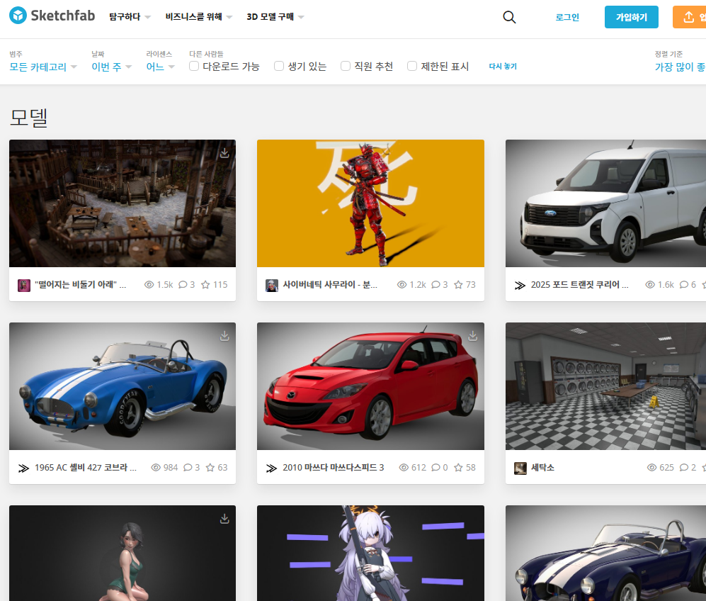The width and height of the screenshot is (706, 601).
Task: Download the "떨어지는 비둘기 아래" model
Action: point(224,152)
